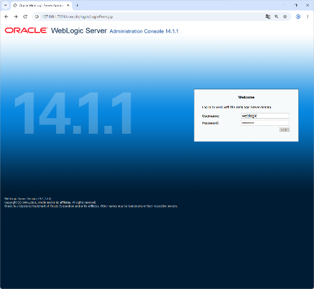The width and height of the screenshot is (314, 289).
Task: Click the copyright notice line
Action: point(50,202)
